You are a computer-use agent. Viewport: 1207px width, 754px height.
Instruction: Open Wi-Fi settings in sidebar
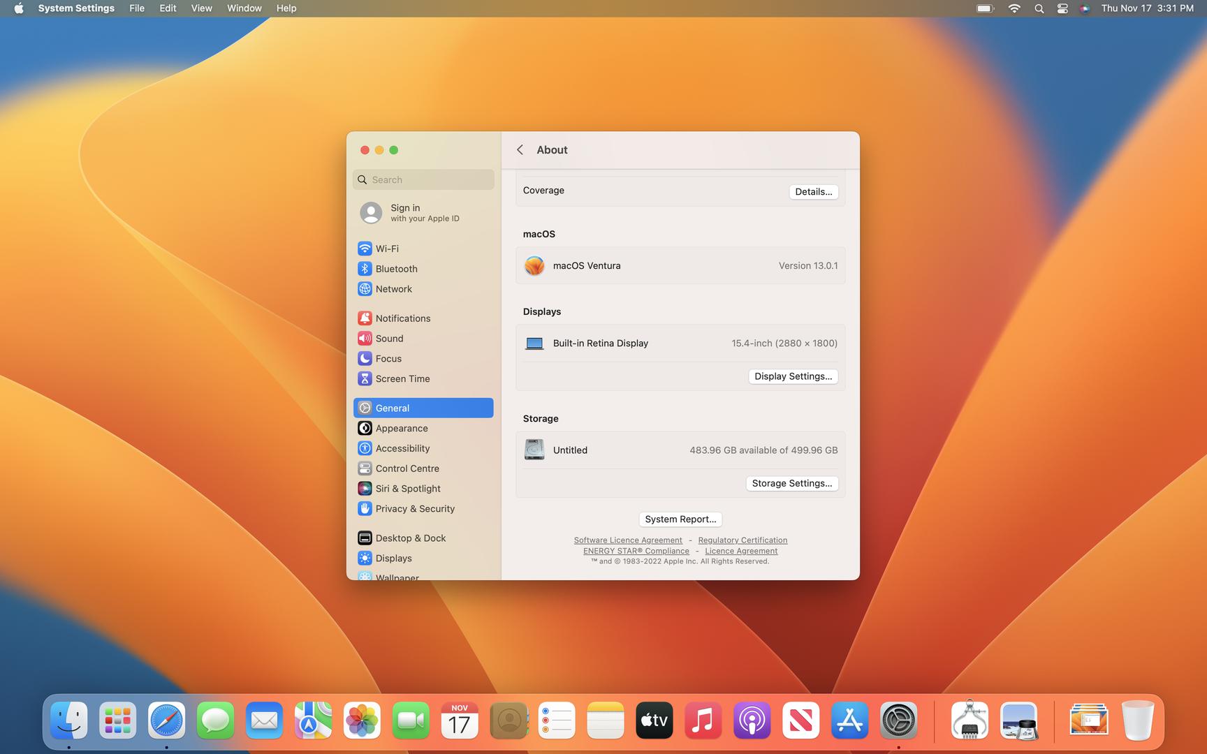[387, 249]
